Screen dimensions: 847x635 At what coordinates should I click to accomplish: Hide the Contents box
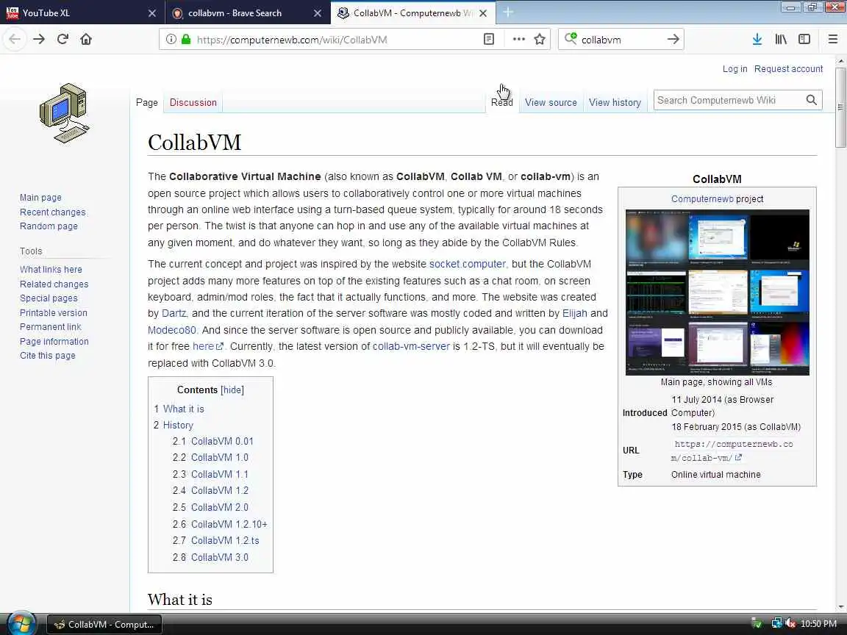click(232, 390)
